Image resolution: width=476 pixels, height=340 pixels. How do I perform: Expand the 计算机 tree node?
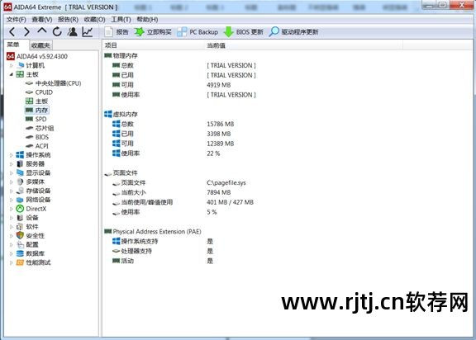pyautogui.click(x=12, y=65)
